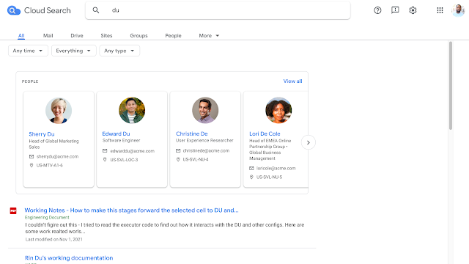Click the Software Engineer title text

coord(121,140)
